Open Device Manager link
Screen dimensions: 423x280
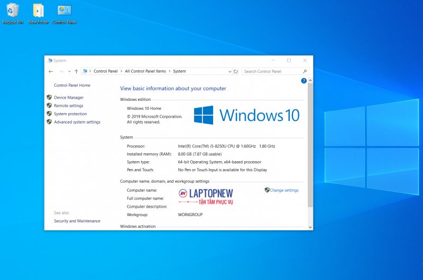69,97
